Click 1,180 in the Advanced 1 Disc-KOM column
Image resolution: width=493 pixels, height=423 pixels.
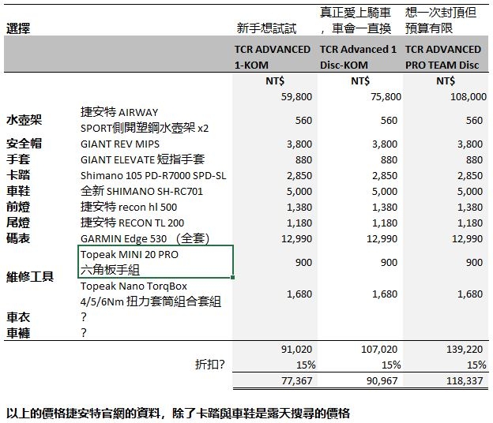[385, 223]
